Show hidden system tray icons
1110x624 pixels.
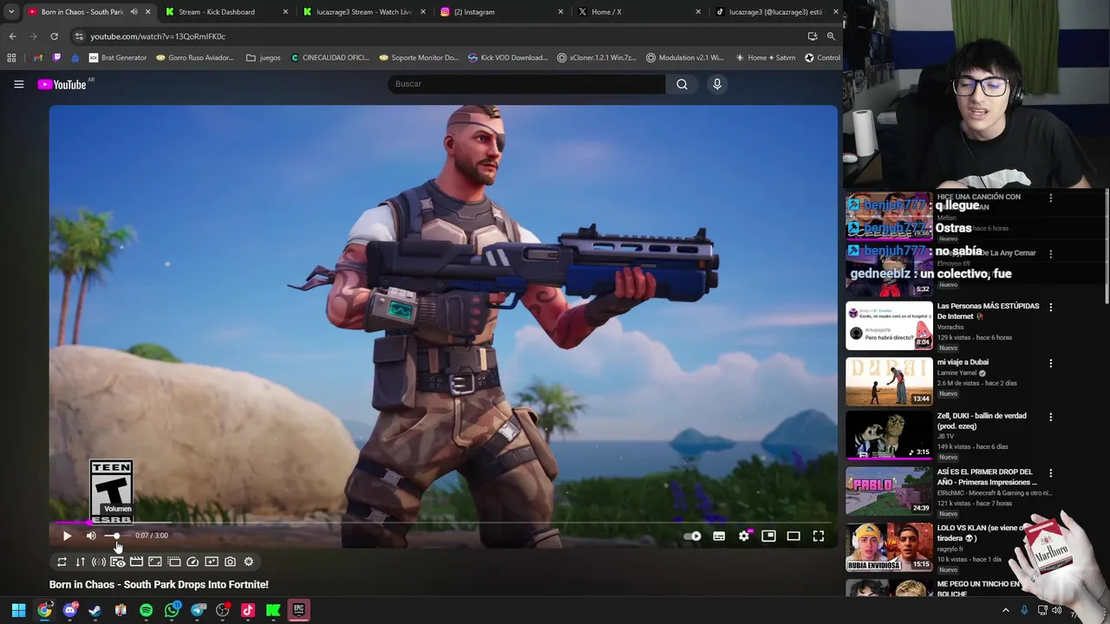1006,610
